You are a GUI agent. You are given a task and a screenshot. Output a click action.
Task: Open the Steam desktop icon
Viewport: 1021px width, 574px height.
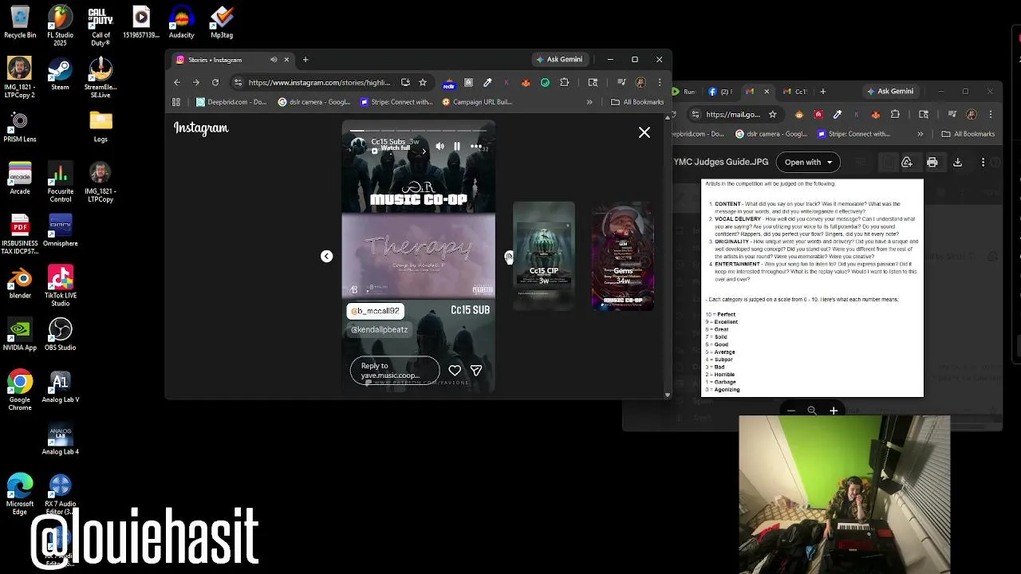tap(60, 74)
